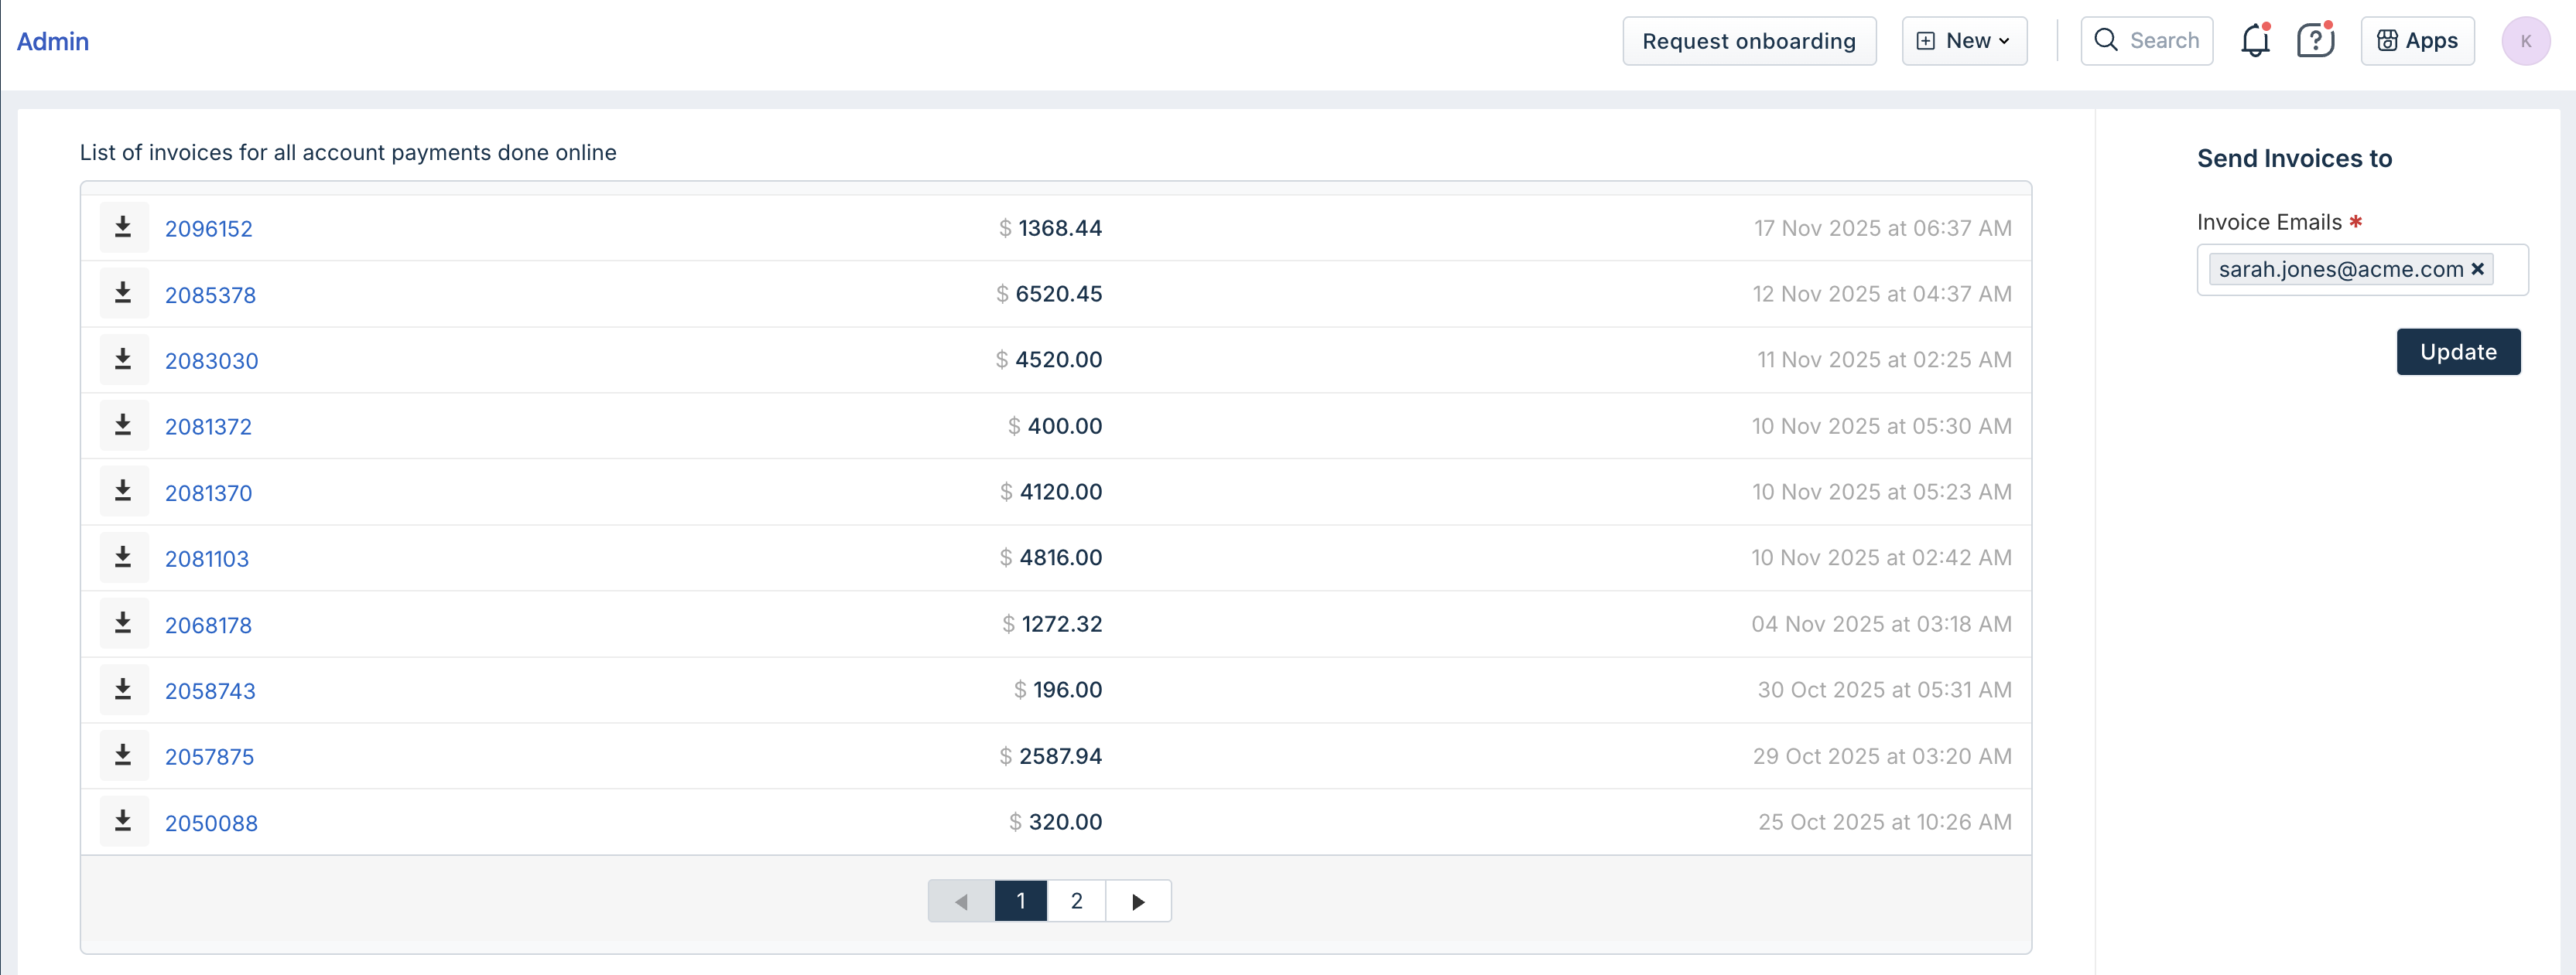Click the Update button
This screenshot has height=975, width=2576.
tap(2457, 352)
